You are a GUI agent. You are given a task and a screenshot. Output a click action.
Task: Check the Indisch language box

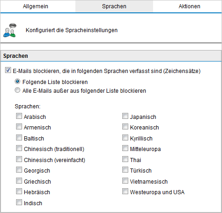pyautogui.click(x=19, y=202)
